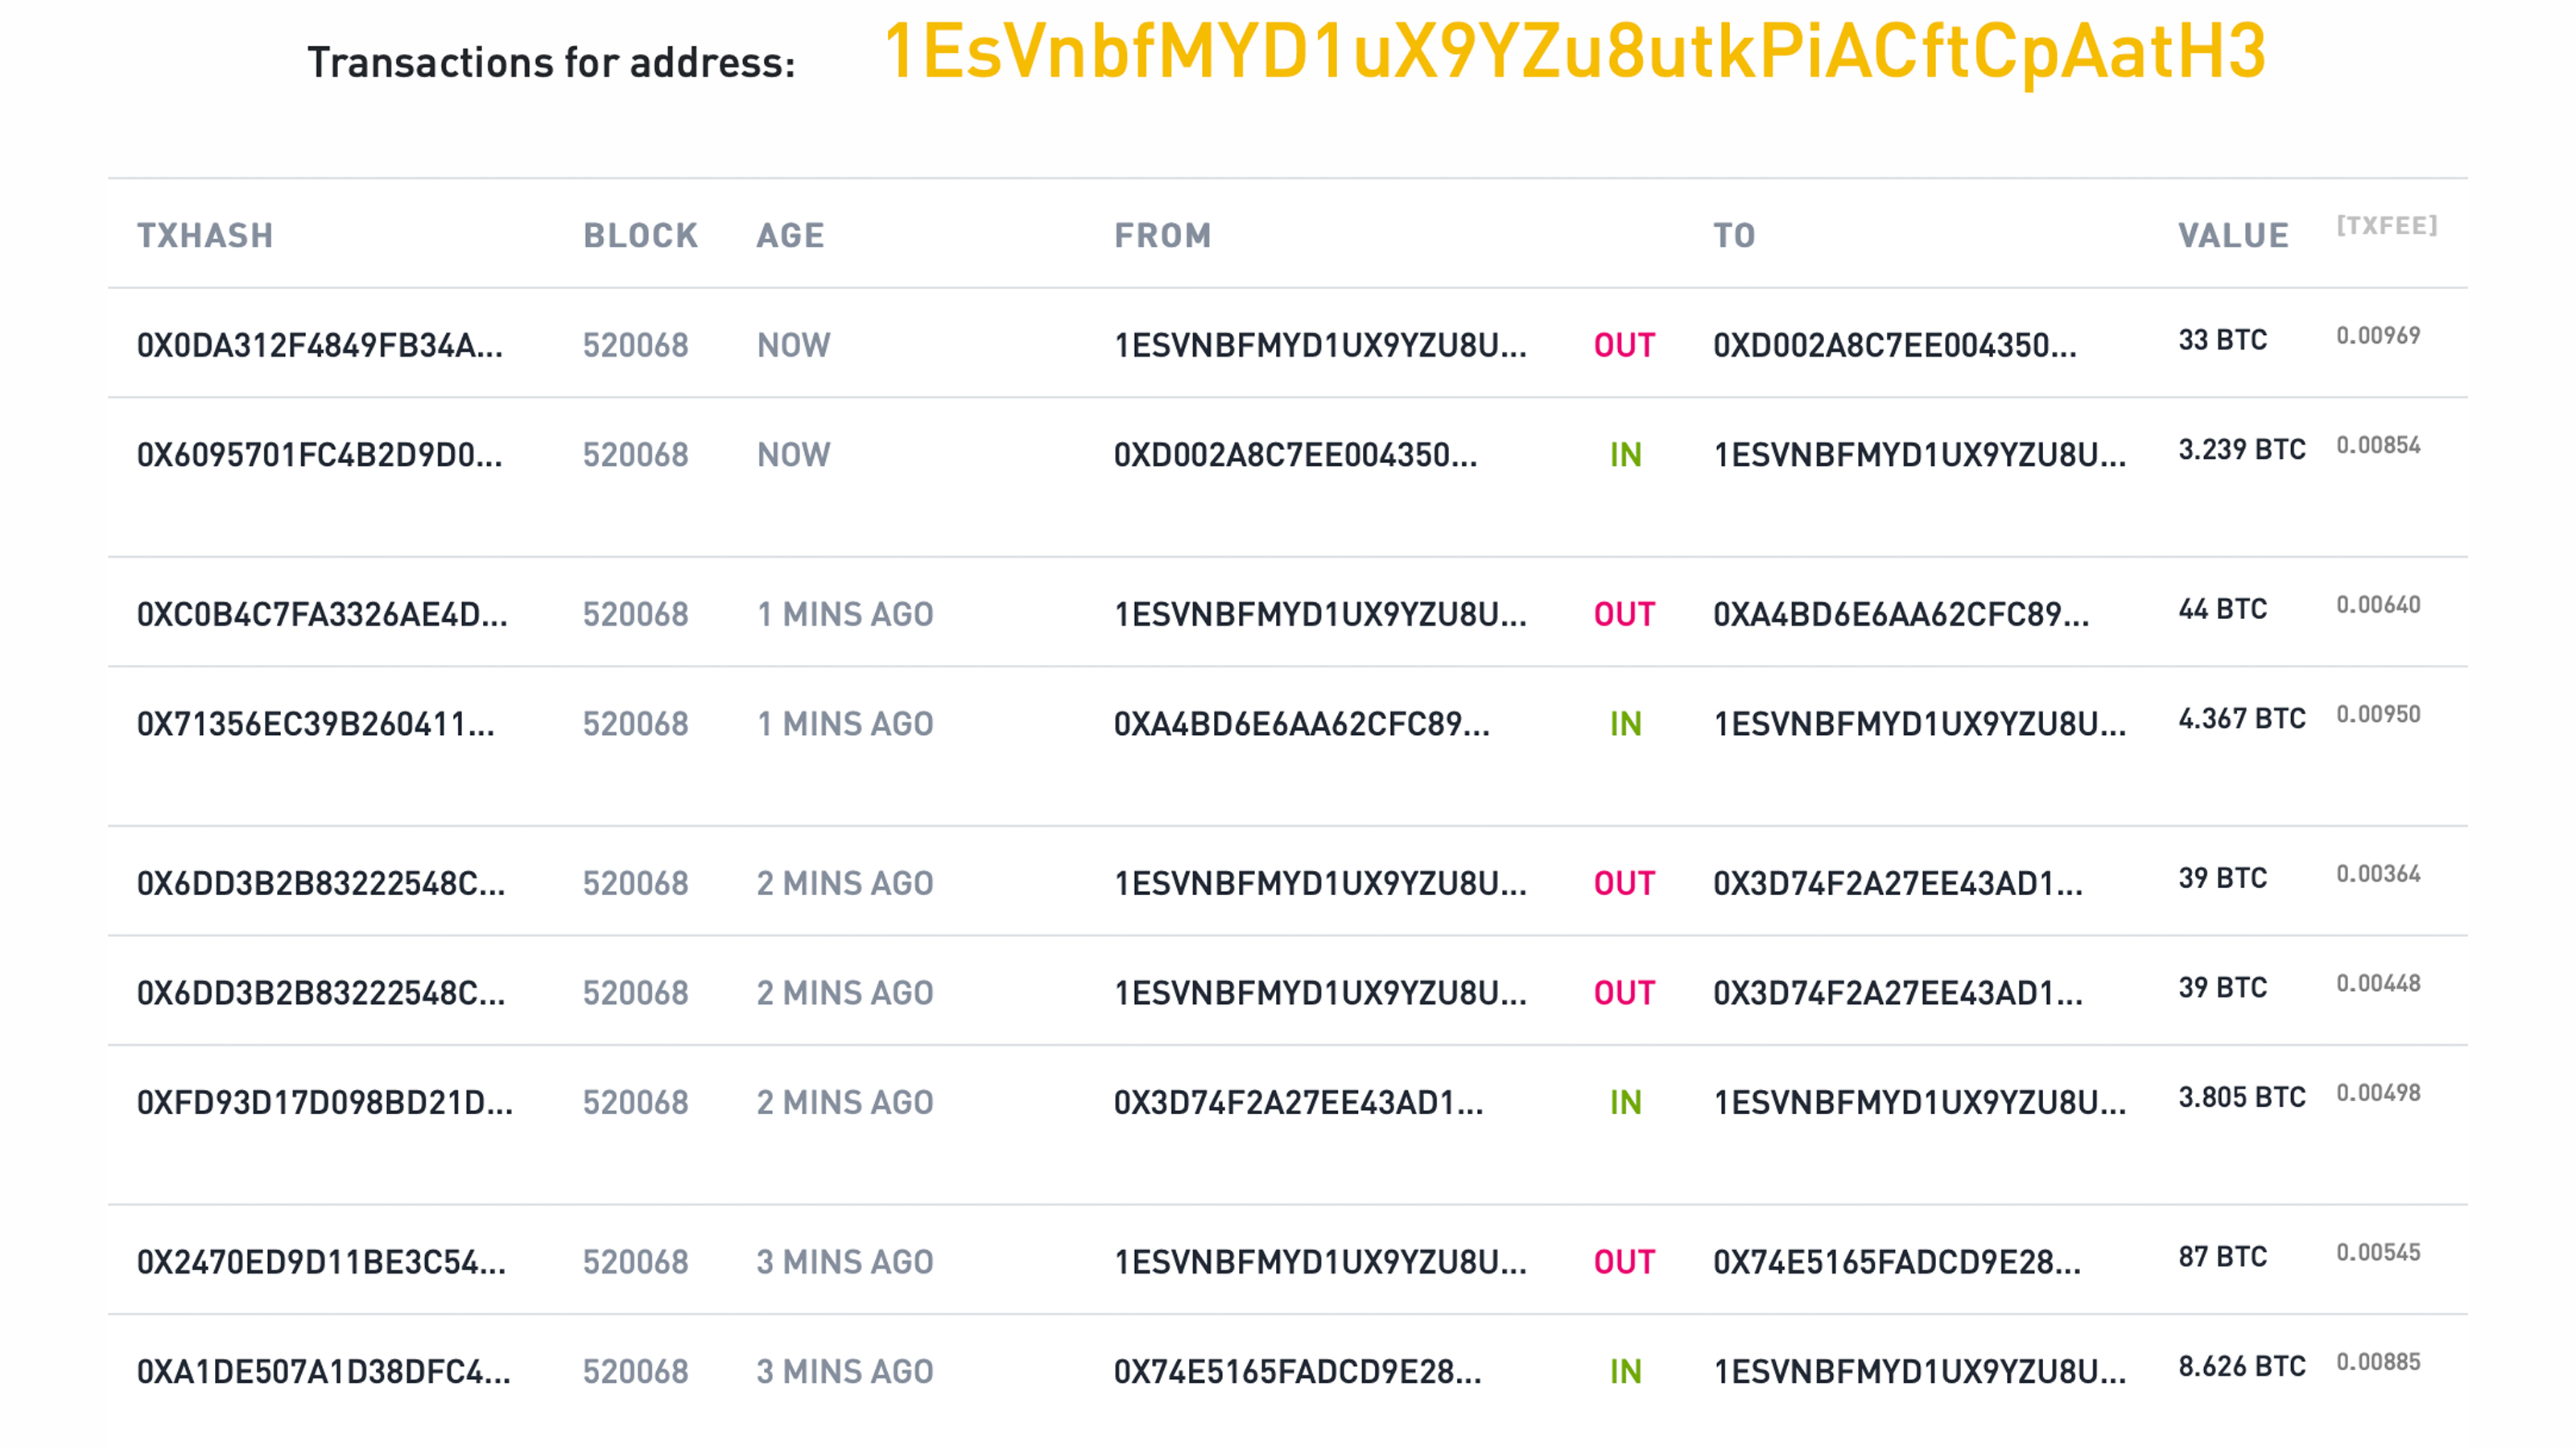Select the 8.626 BTC value

[2241, 1367]
